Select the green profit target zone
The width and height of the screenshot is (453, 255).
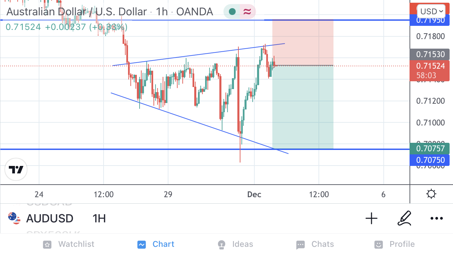pos(303,107)
